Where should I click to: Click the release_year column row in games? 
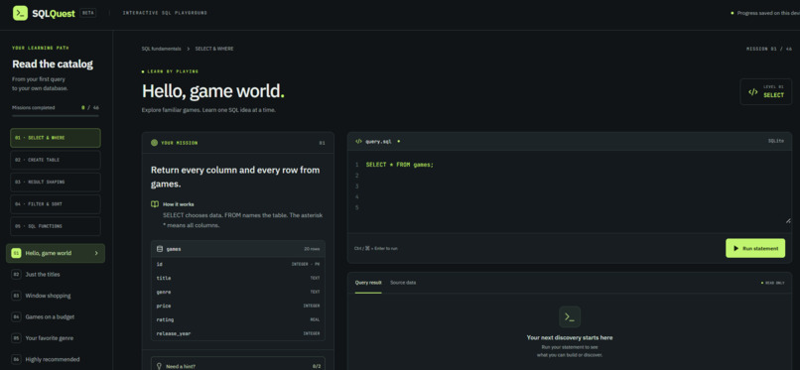238,333
